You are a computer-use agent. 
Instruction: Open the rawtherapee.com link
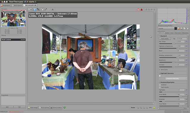pyautogui.click(x=16, y=112)
